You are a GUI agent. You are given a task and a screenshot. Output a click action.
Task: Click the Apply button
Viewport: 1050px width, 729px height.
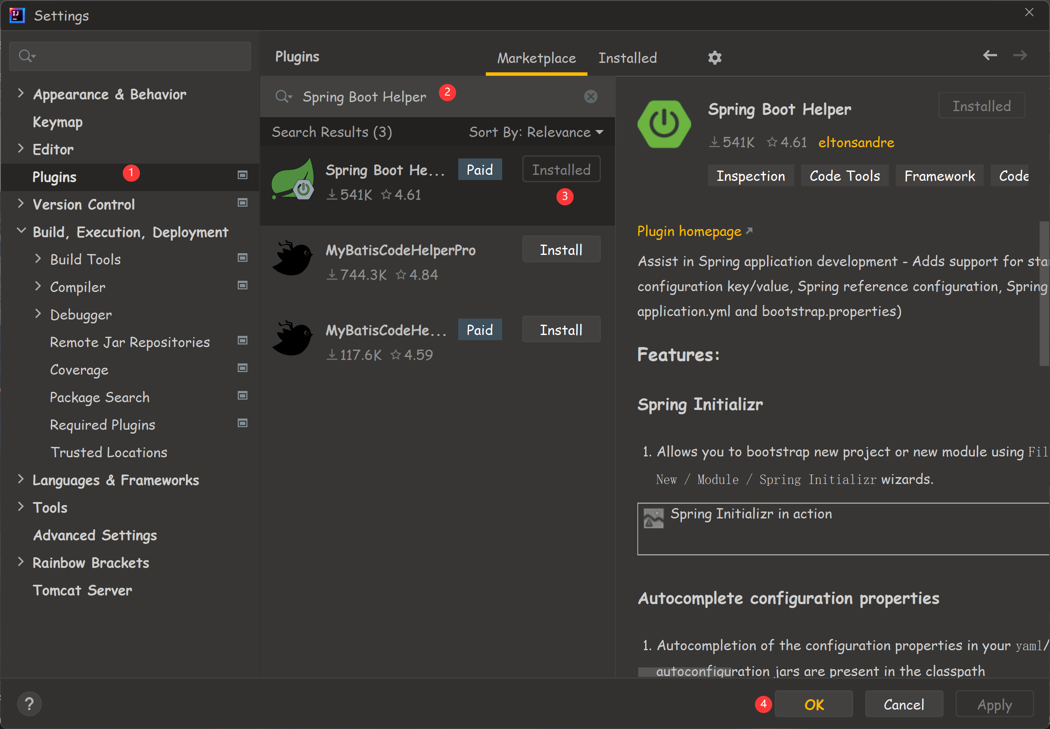(994, 704)
